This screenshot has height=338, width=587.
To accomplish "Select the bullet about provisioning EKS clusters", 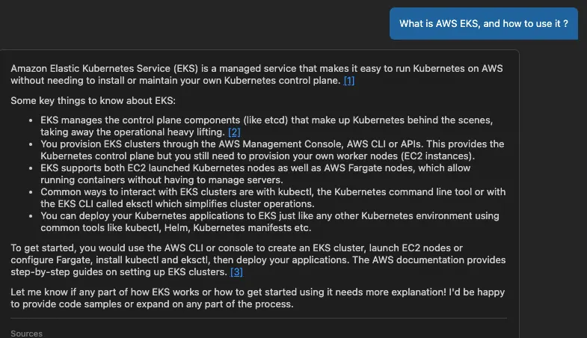I will (x=262, y=150).
